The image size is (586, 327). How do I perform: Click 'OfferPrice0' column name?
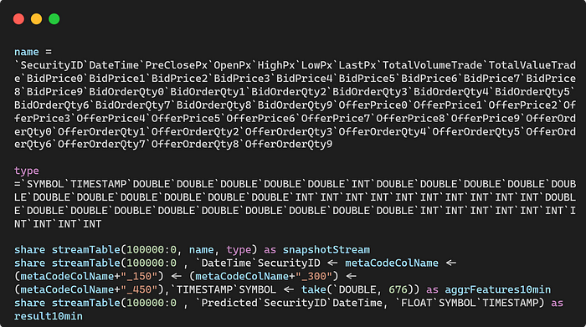click(373, 105)
